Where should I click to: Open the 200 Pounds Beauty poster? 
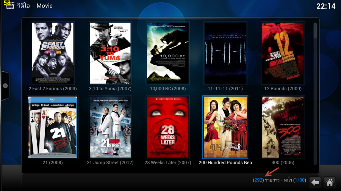(x=225, y=127)
